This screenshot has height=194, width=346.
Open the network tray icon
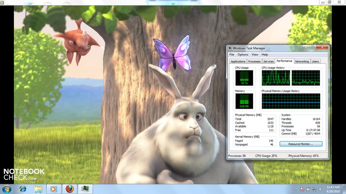coord(314,189)
